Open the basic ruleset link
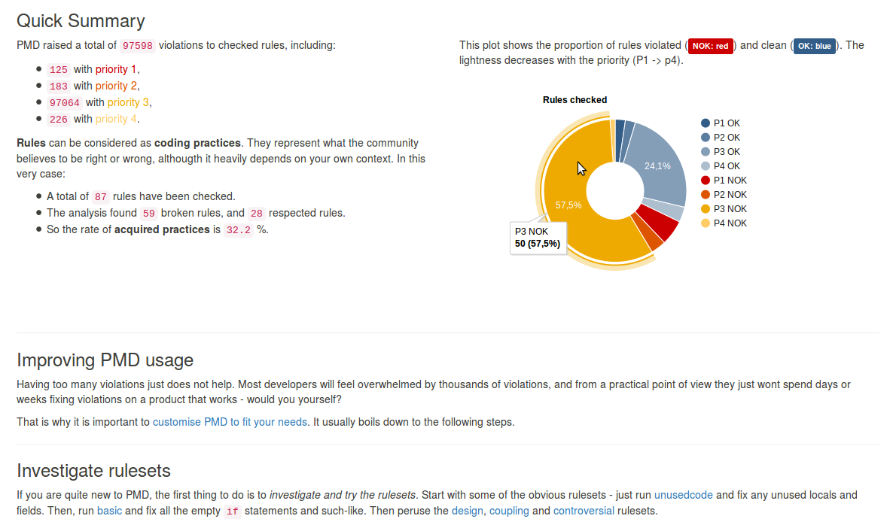The image size is (890, 522). 109,511
